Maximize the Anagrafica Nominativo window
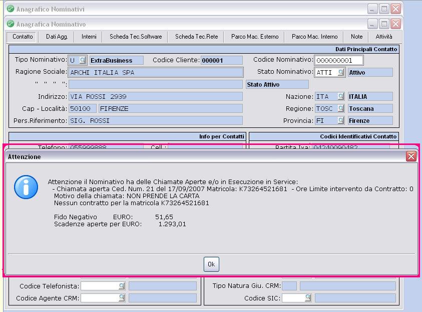The image size is (422, 312). click(x=384, y=24)
